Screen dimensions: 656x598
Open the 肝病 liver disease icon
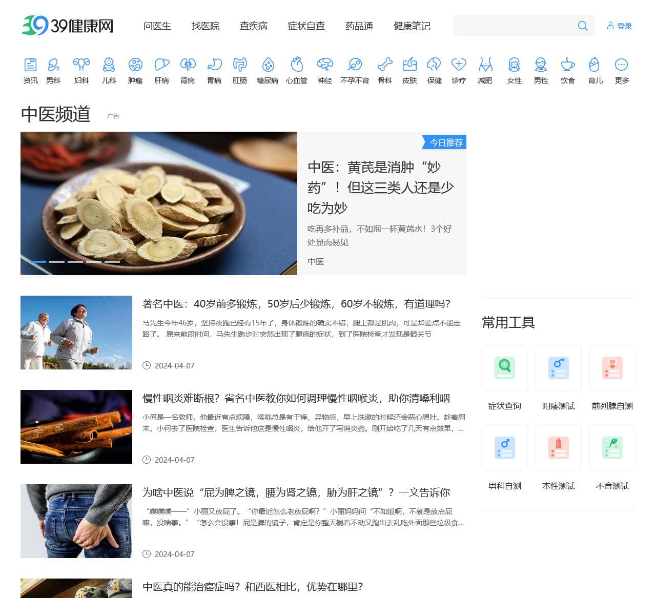click(161, 65)
